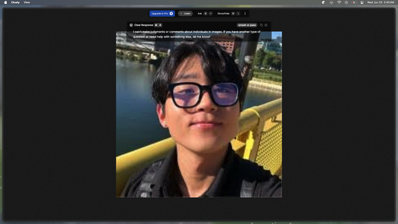Click the Command key badge beside Show/Hide
The height and width of the screenshot is (224, 398).
coord(233,14)
